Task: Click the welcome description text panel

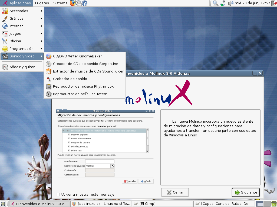Action: [x=210, y=147]
